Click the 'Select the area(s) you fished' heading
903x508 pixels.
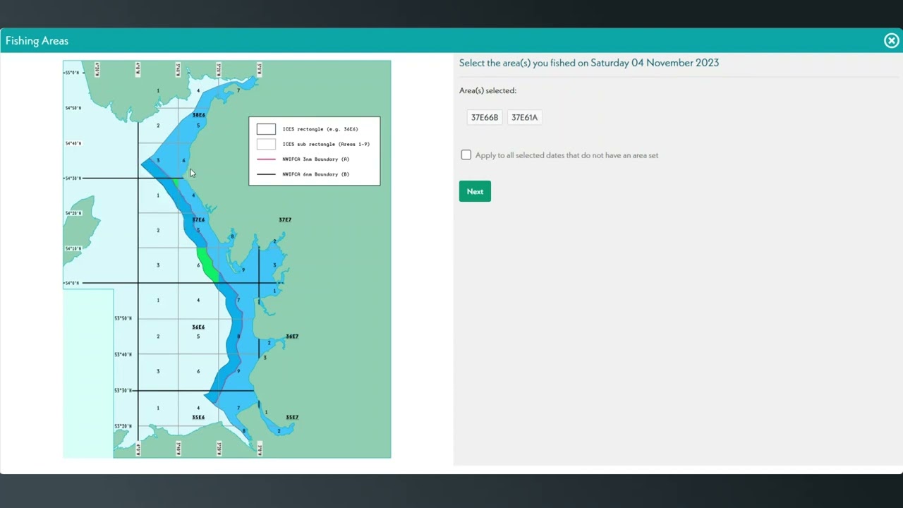point(589,63)
